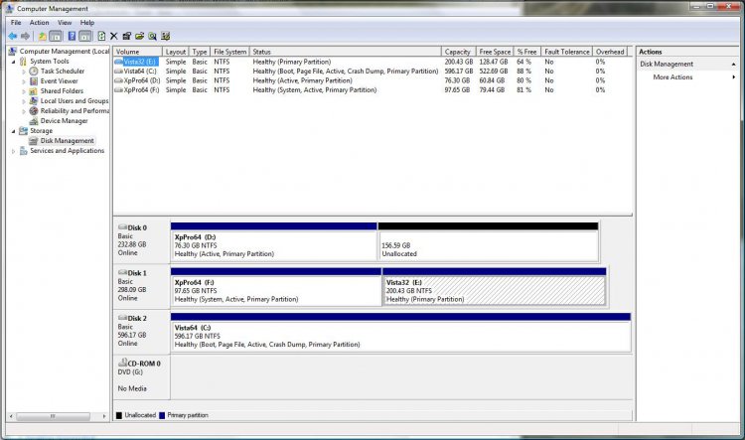Sort by the Fault Tolerance column header
The image size is (745, 440).
tap(567, 52)
